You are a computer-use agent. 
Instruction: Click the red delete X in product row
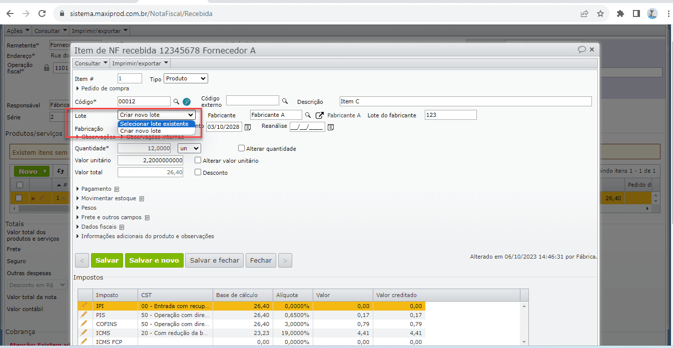tap(33, 198)
